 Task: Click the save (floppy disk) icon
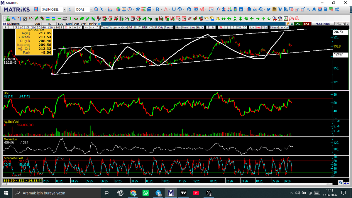click(35, 9)
